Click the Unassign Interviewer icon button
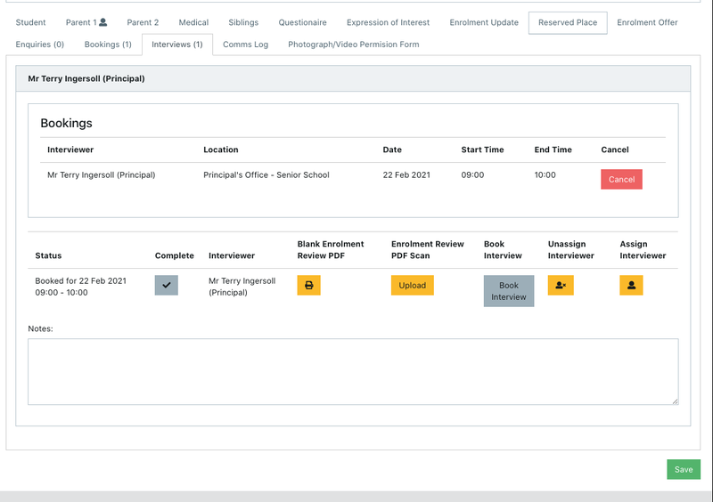This screenshot has height=502, width=713. tap(561, 286)
